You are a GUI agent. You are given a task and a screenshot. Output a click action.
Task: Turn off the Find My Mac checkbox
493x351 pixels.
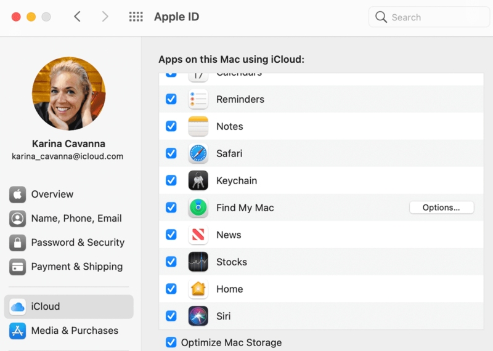[x=171, y=208]
